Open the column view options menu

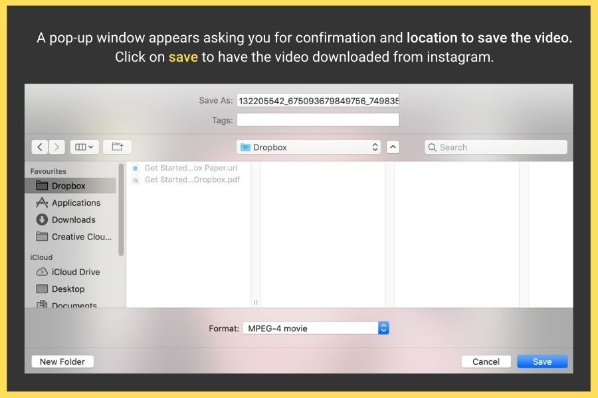[84, 147]
